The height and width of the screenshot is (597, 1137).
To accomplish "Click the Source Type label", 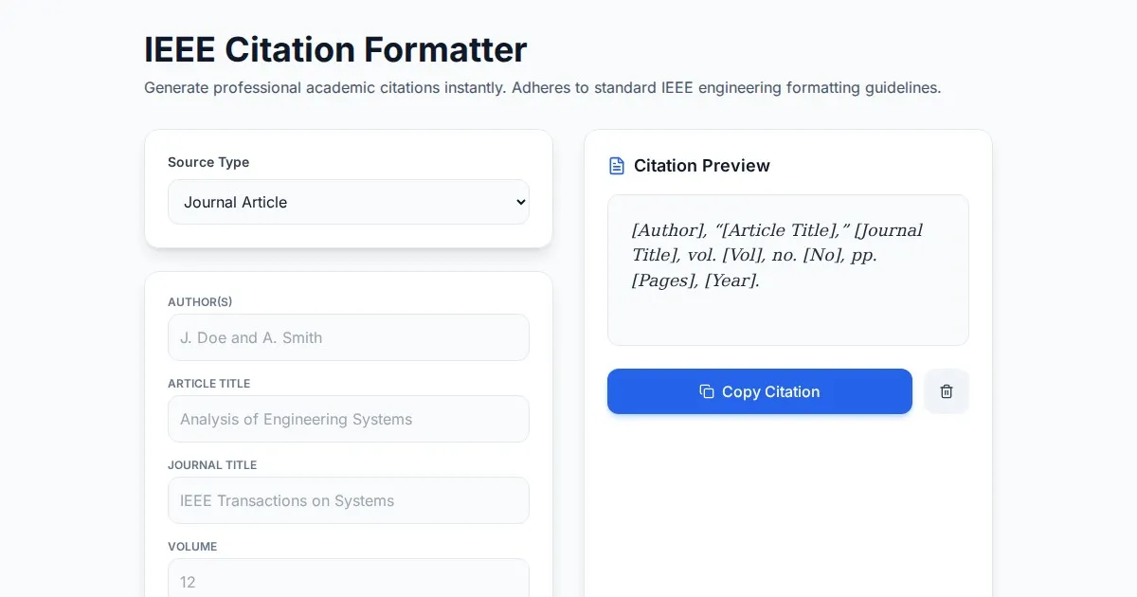I will [208, 162].
